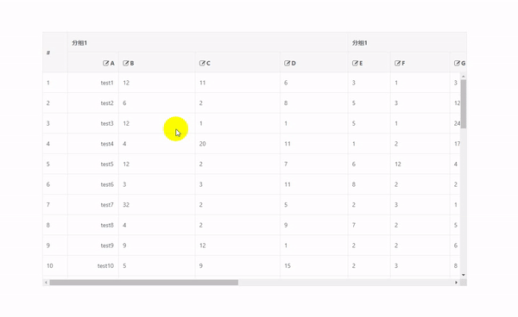Select the test1 cell
The width and height of the screenshot is (518, 317).
tap(93, 83)
